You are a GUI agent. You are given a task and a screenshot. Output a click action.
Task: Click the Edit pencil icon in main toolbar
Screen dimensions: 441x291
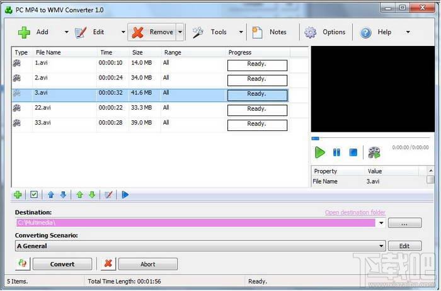click(81, 32)
